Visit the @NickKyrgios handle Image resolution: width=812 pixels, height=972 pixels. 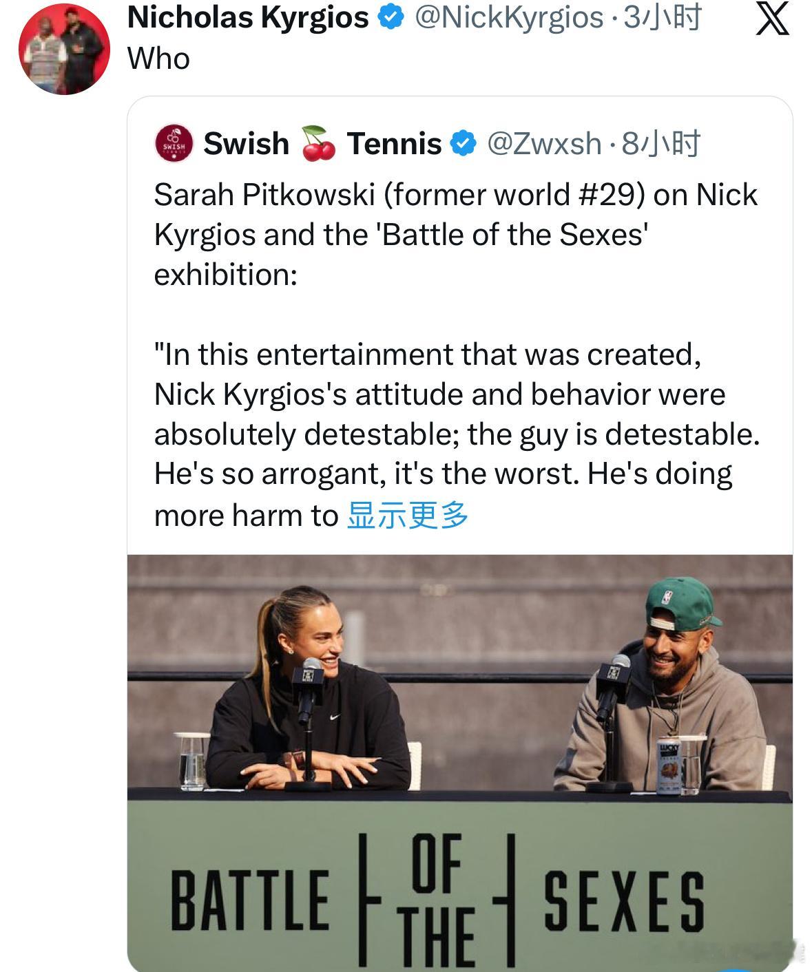click(508, 17)
